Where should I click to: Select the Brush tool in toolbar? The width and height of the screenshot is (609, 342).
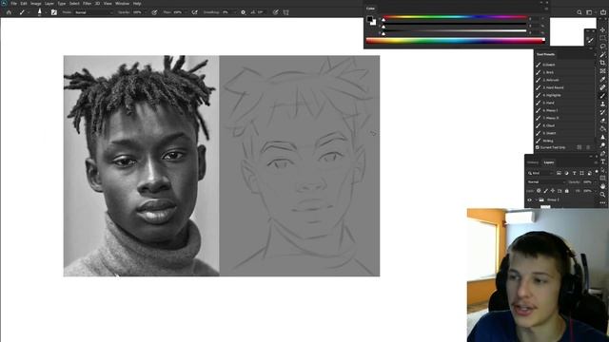click(602, 96)
